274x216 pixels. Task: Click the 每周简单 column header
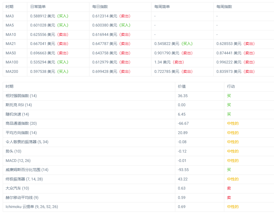click(x=162, y=7)
